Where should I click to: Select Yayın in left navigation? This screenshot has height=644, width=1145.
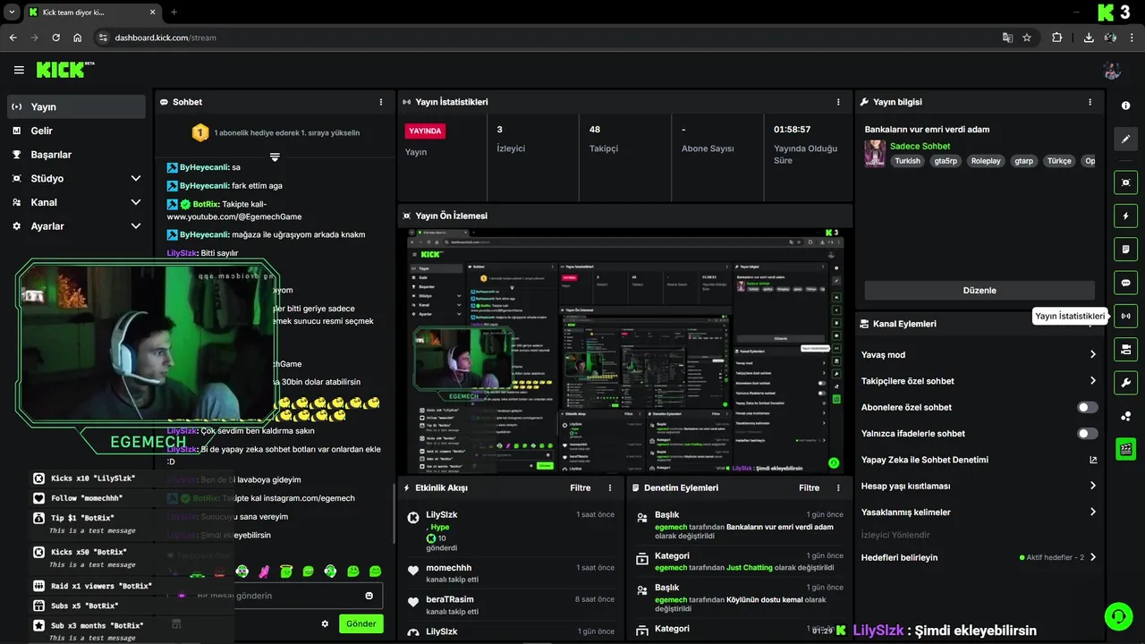pyautogui.click(x=76, y=106)
